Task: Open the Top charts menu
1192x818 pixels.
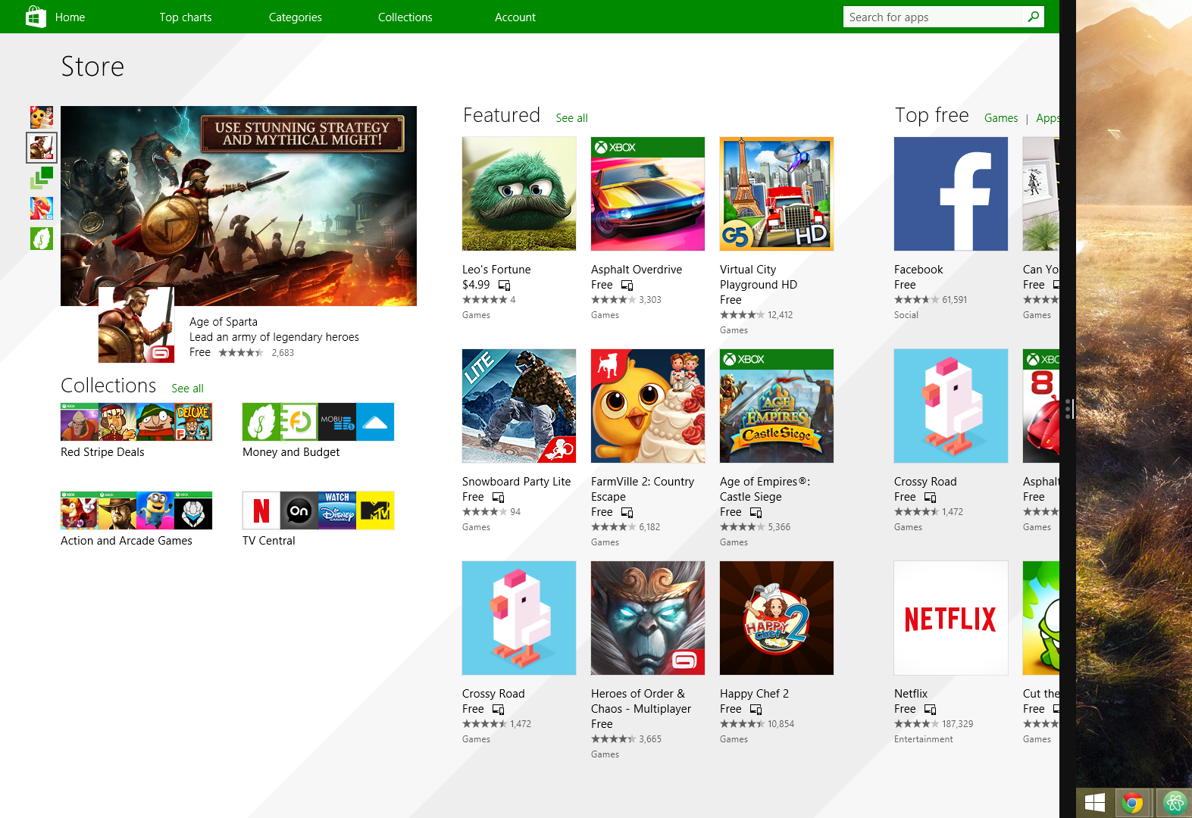Action: (186, 17)
